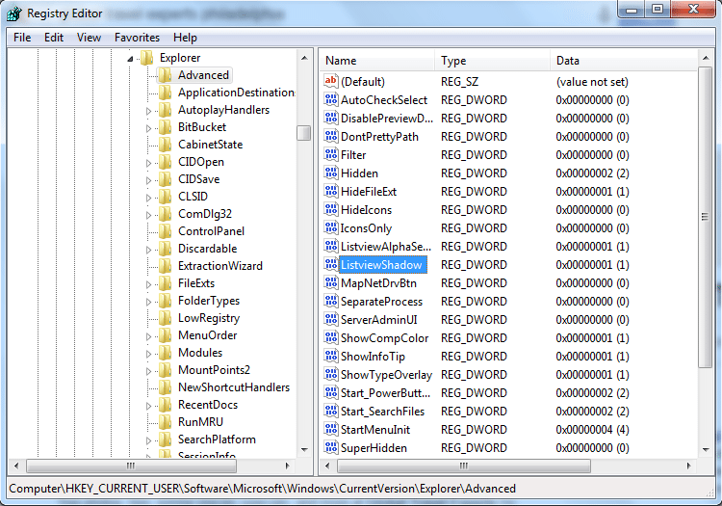Open the View menu
Screen dimensions: 722x506
89,38
